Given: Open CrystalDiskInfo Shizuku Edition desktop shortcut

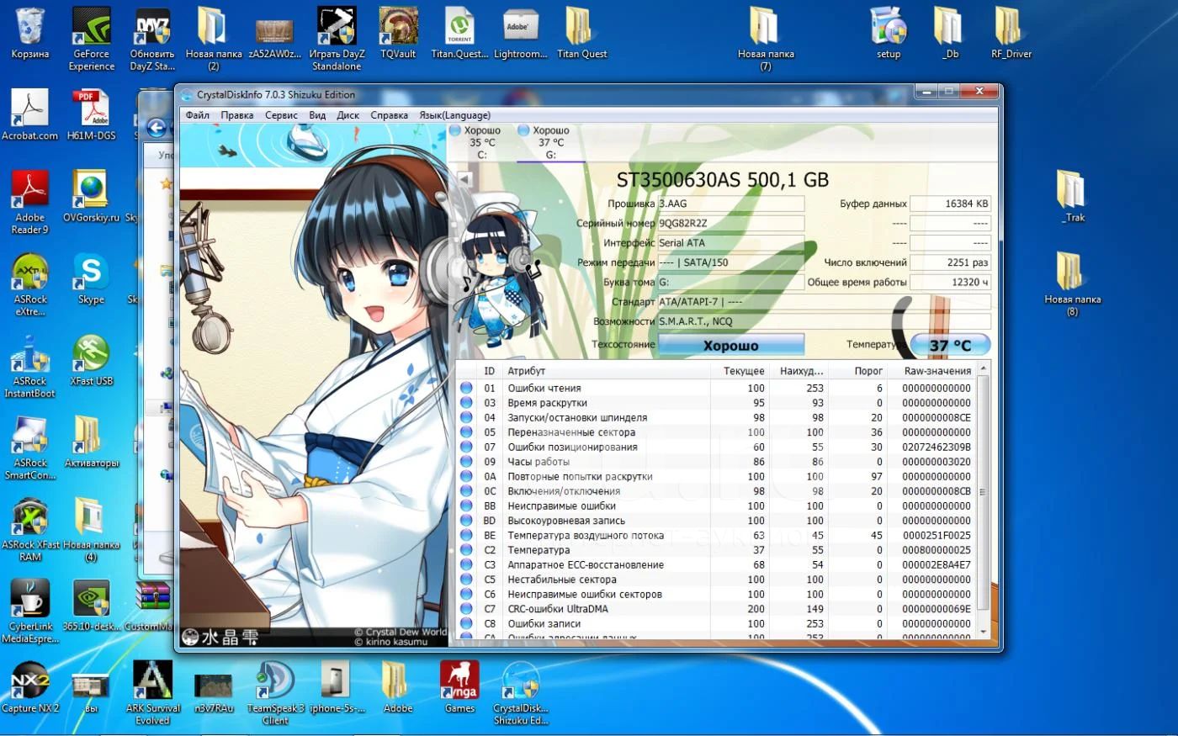Looking at the screenshot, I should coord(521,681).
